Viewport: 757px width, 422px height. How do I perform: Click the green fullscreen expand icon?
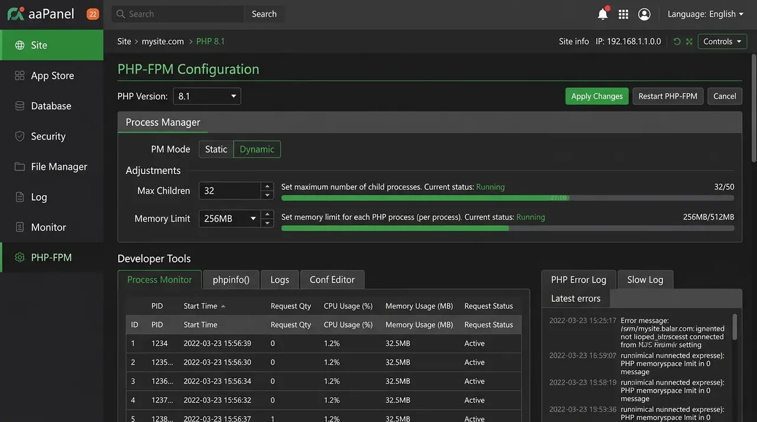(x=689, y=41)
